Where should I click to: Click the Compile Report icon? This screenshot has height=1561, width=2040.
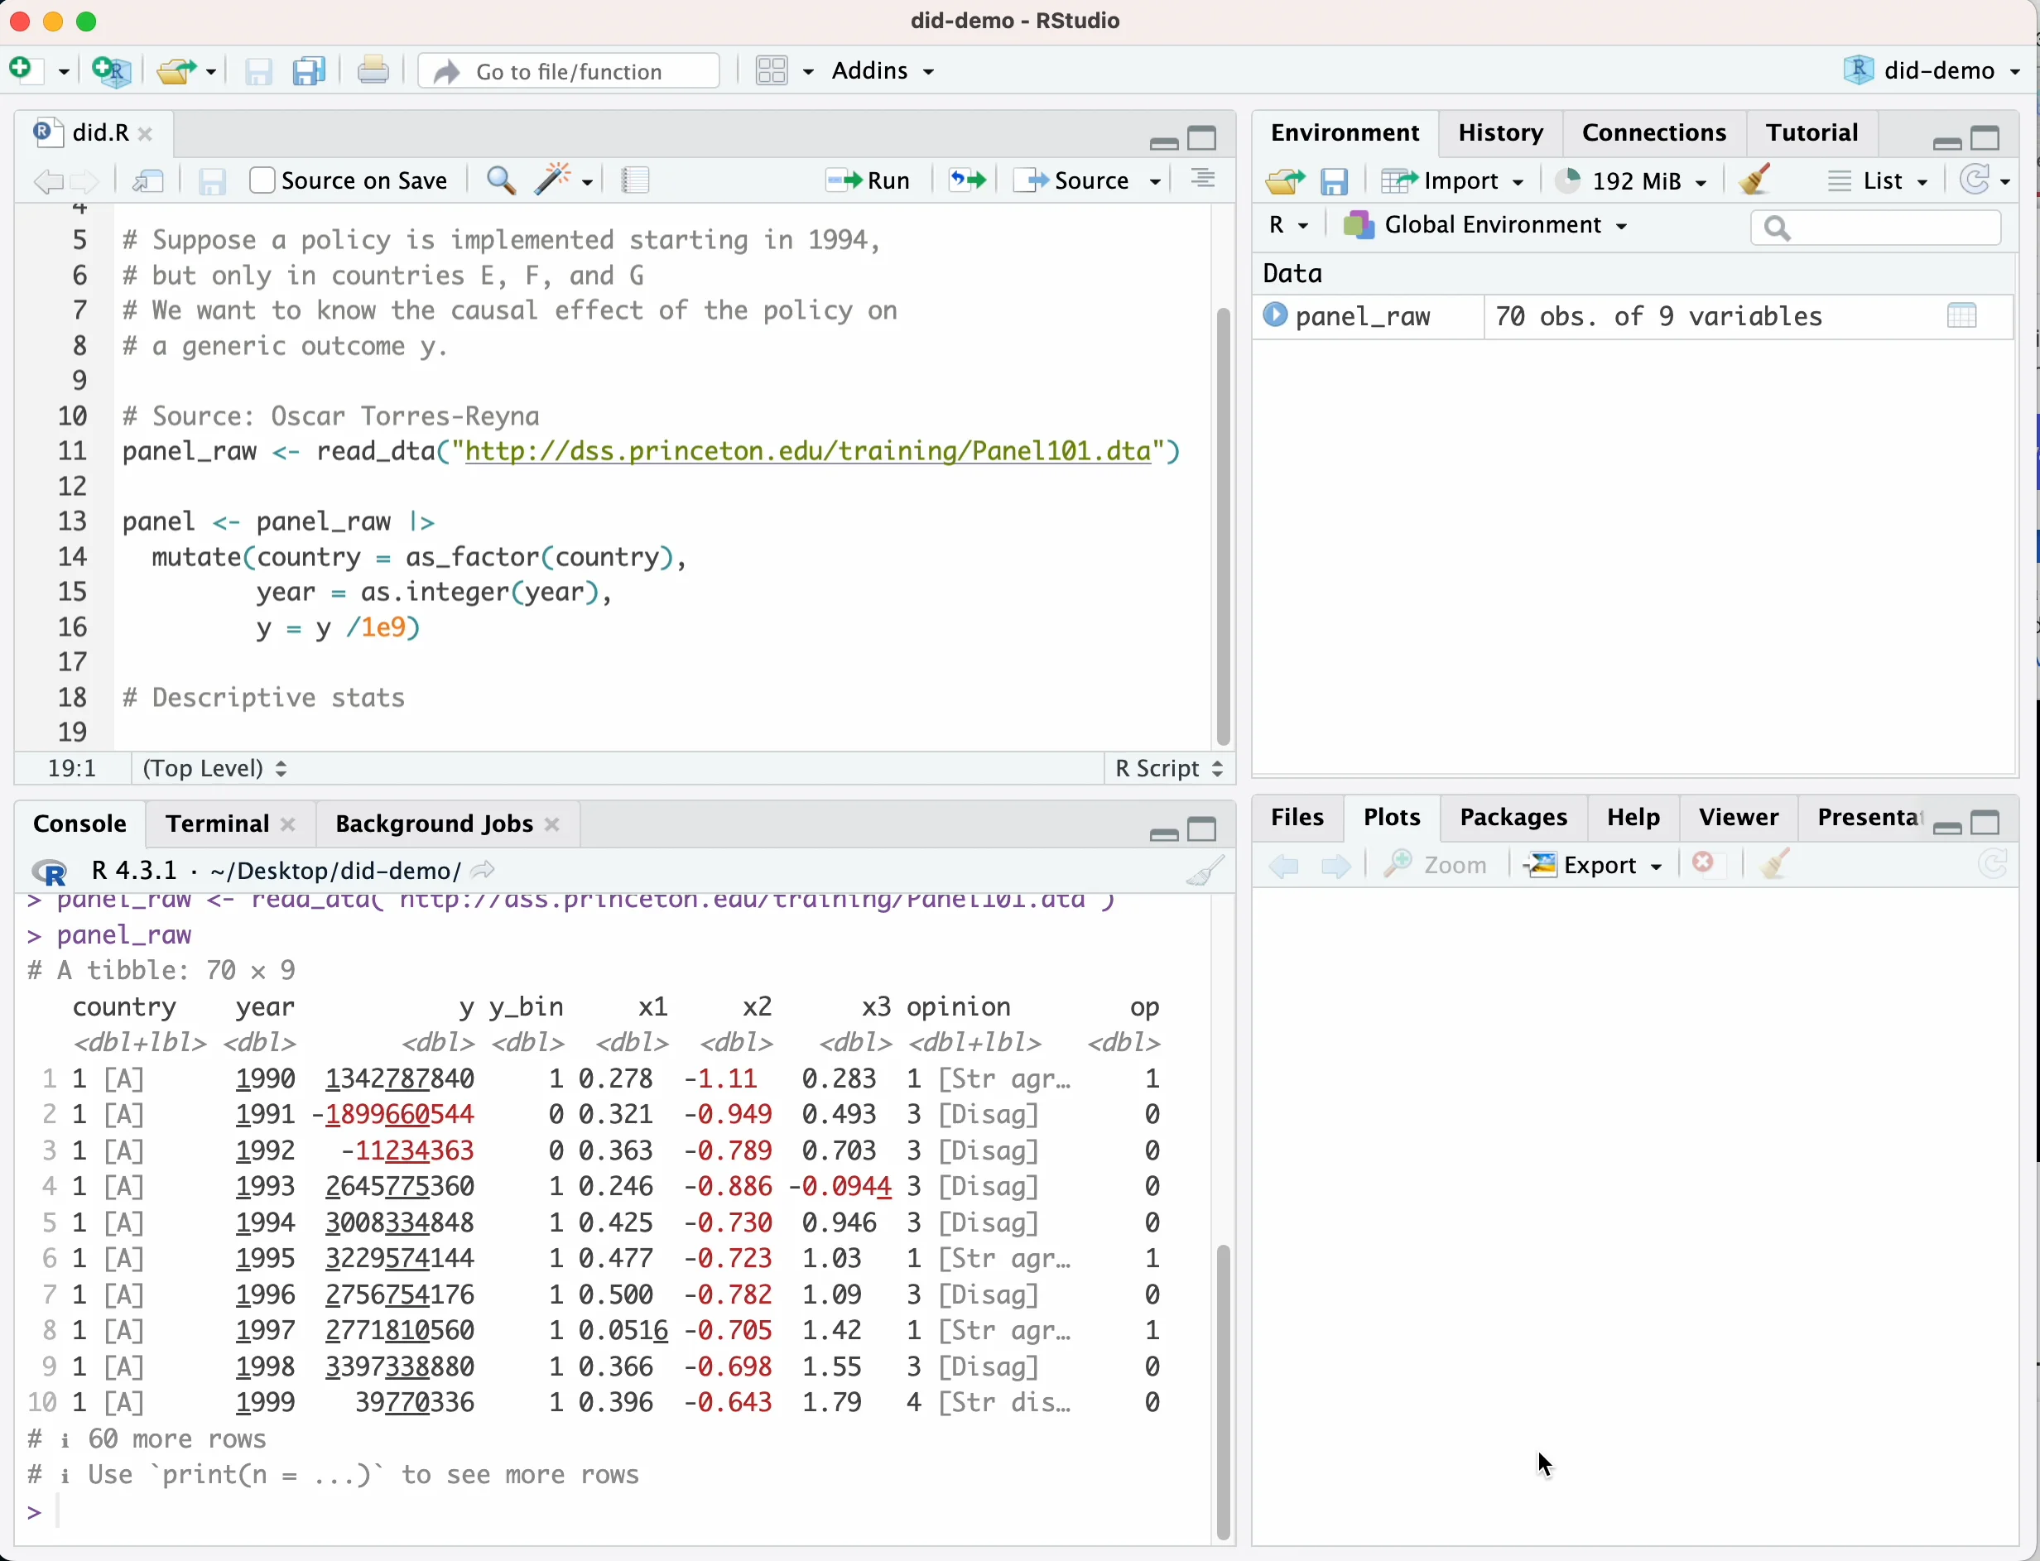pyautogui.click(x=635, y=180)
